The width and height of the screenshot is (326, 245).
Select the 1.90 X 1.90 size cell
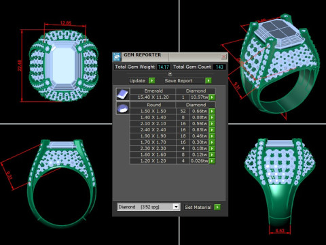(153, 136)
